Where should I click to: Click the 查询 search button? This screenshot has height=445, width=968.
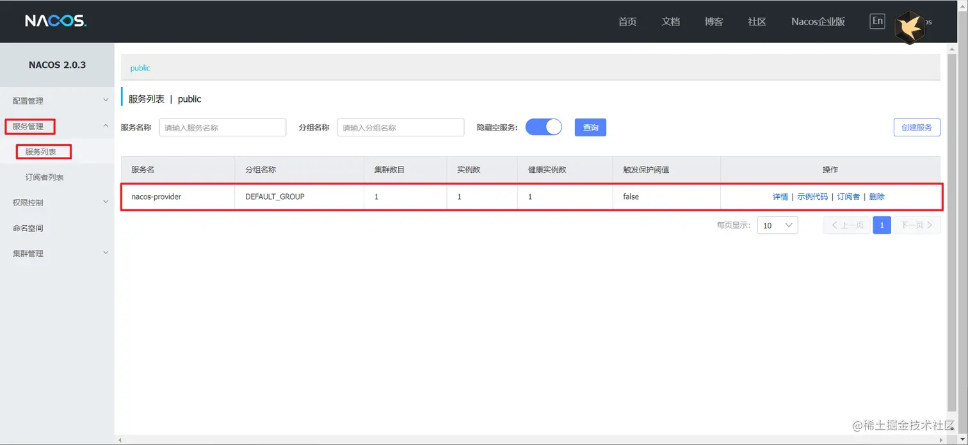590,127
